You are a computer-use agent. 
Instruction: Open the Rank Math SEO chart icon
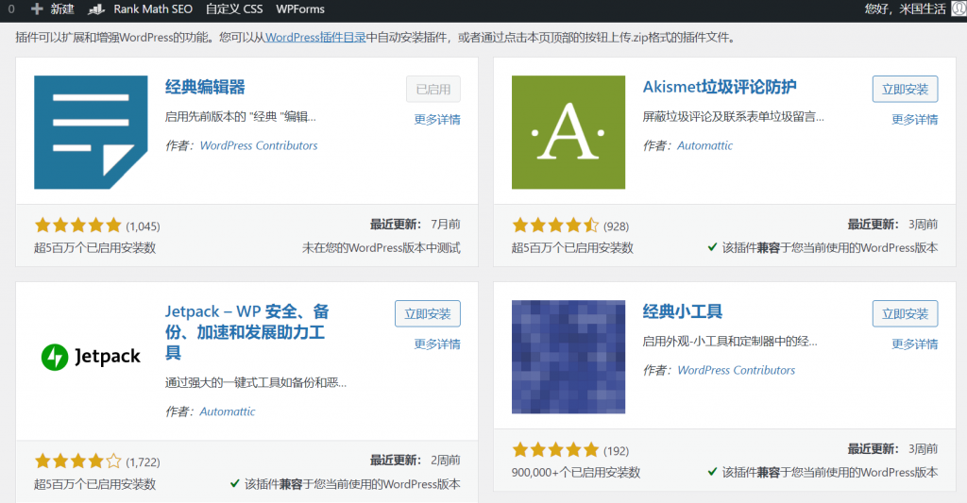96,9
